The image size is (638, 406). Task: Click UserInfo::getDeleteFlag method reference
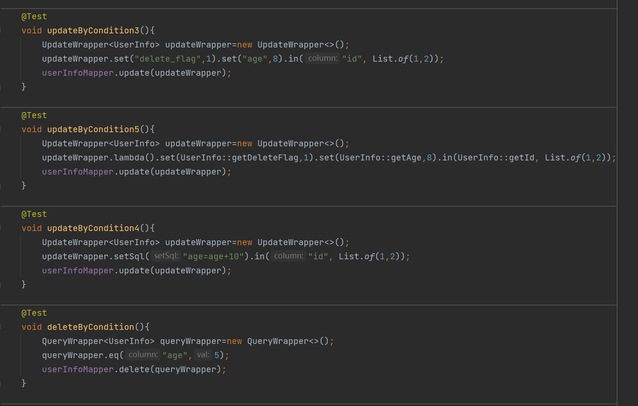(239, 158)
